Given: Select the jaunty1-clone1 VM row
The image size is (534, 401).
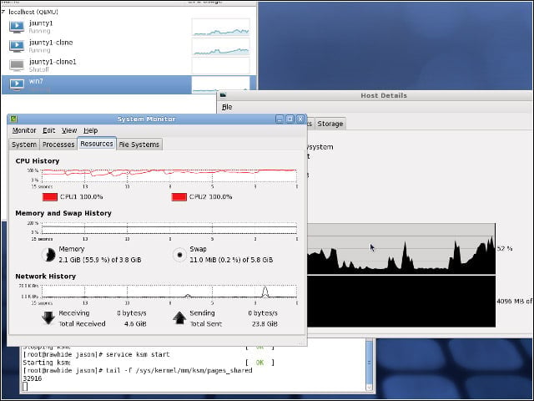Looking at the screenshot, I should (128, 65).
